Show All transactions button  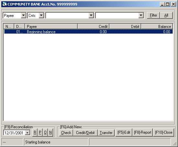tap(166, 15)
